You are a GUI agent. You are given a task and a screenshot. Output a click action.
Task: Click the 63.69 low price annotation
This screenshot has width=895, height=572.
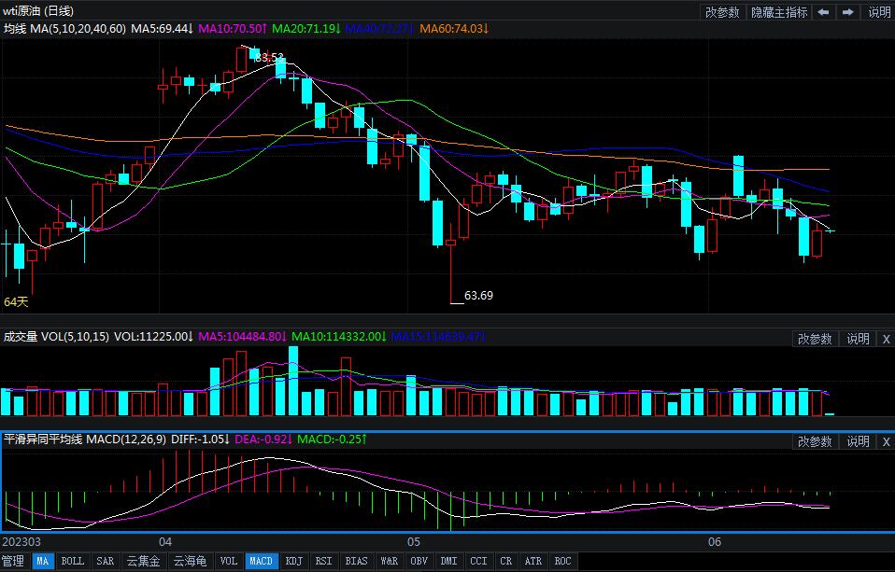pyautogui.click(x=479, y=296)
